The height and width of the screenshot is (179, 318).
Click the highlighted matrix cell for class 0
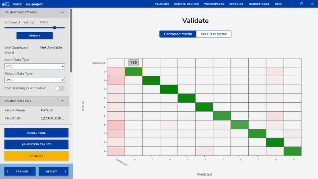point(134,71)
